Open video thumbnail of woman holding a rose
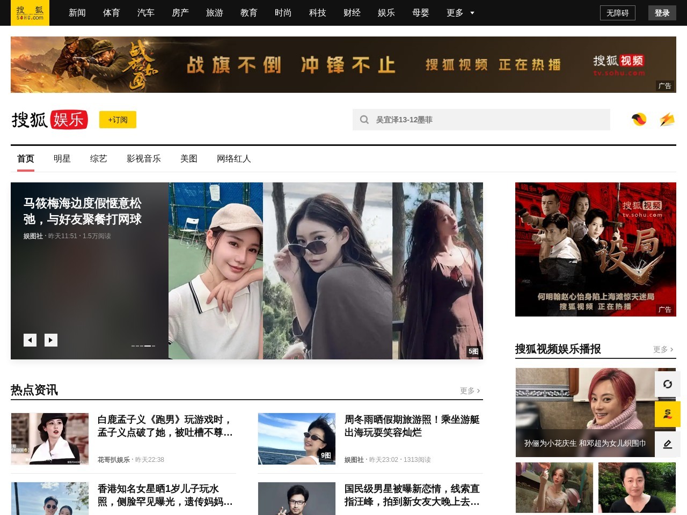 tap(554, 488)
